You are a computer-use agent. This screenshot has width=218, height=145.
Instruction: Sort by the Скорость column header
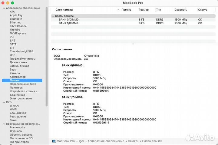180,10
